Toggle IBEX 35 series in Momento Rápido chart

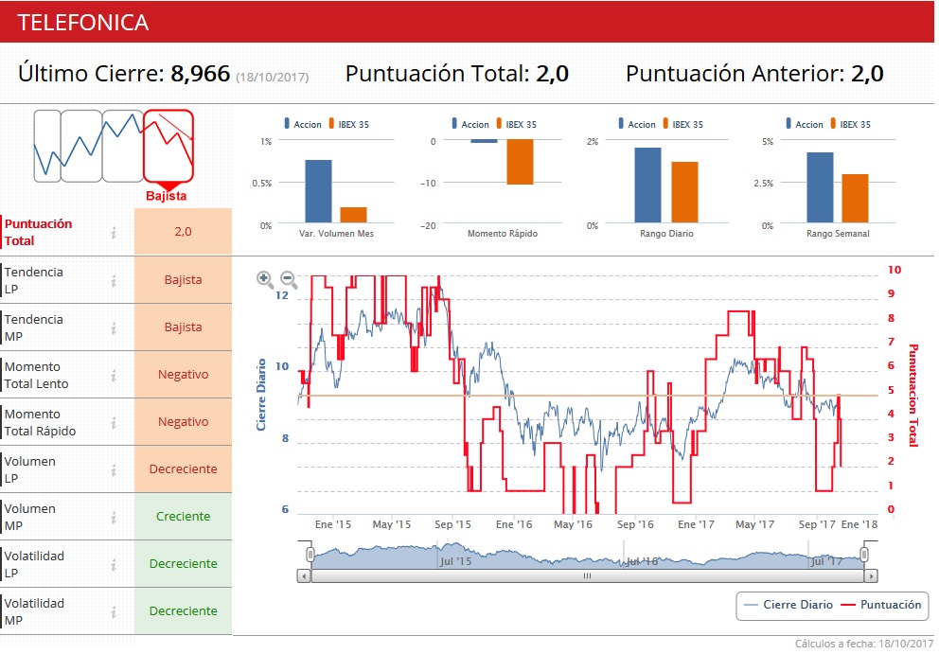[517, 124]
